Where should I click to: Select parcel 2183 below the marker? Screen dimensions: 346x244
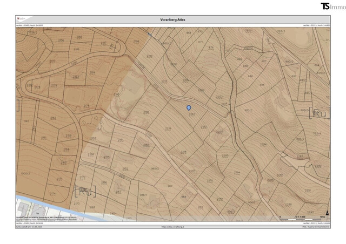(191, 114)
